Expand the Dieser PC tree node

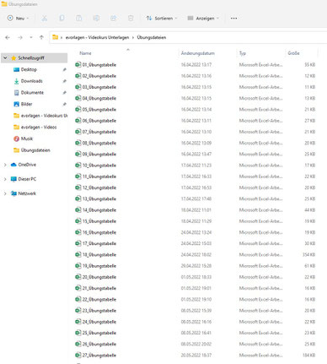coord(5,179)
